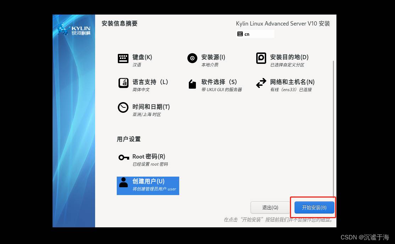The width and height of the screenshot is (395, 244).
Task: Click the user silhouette icon for 创建用户(U)
Action: (x=123, y=183)
